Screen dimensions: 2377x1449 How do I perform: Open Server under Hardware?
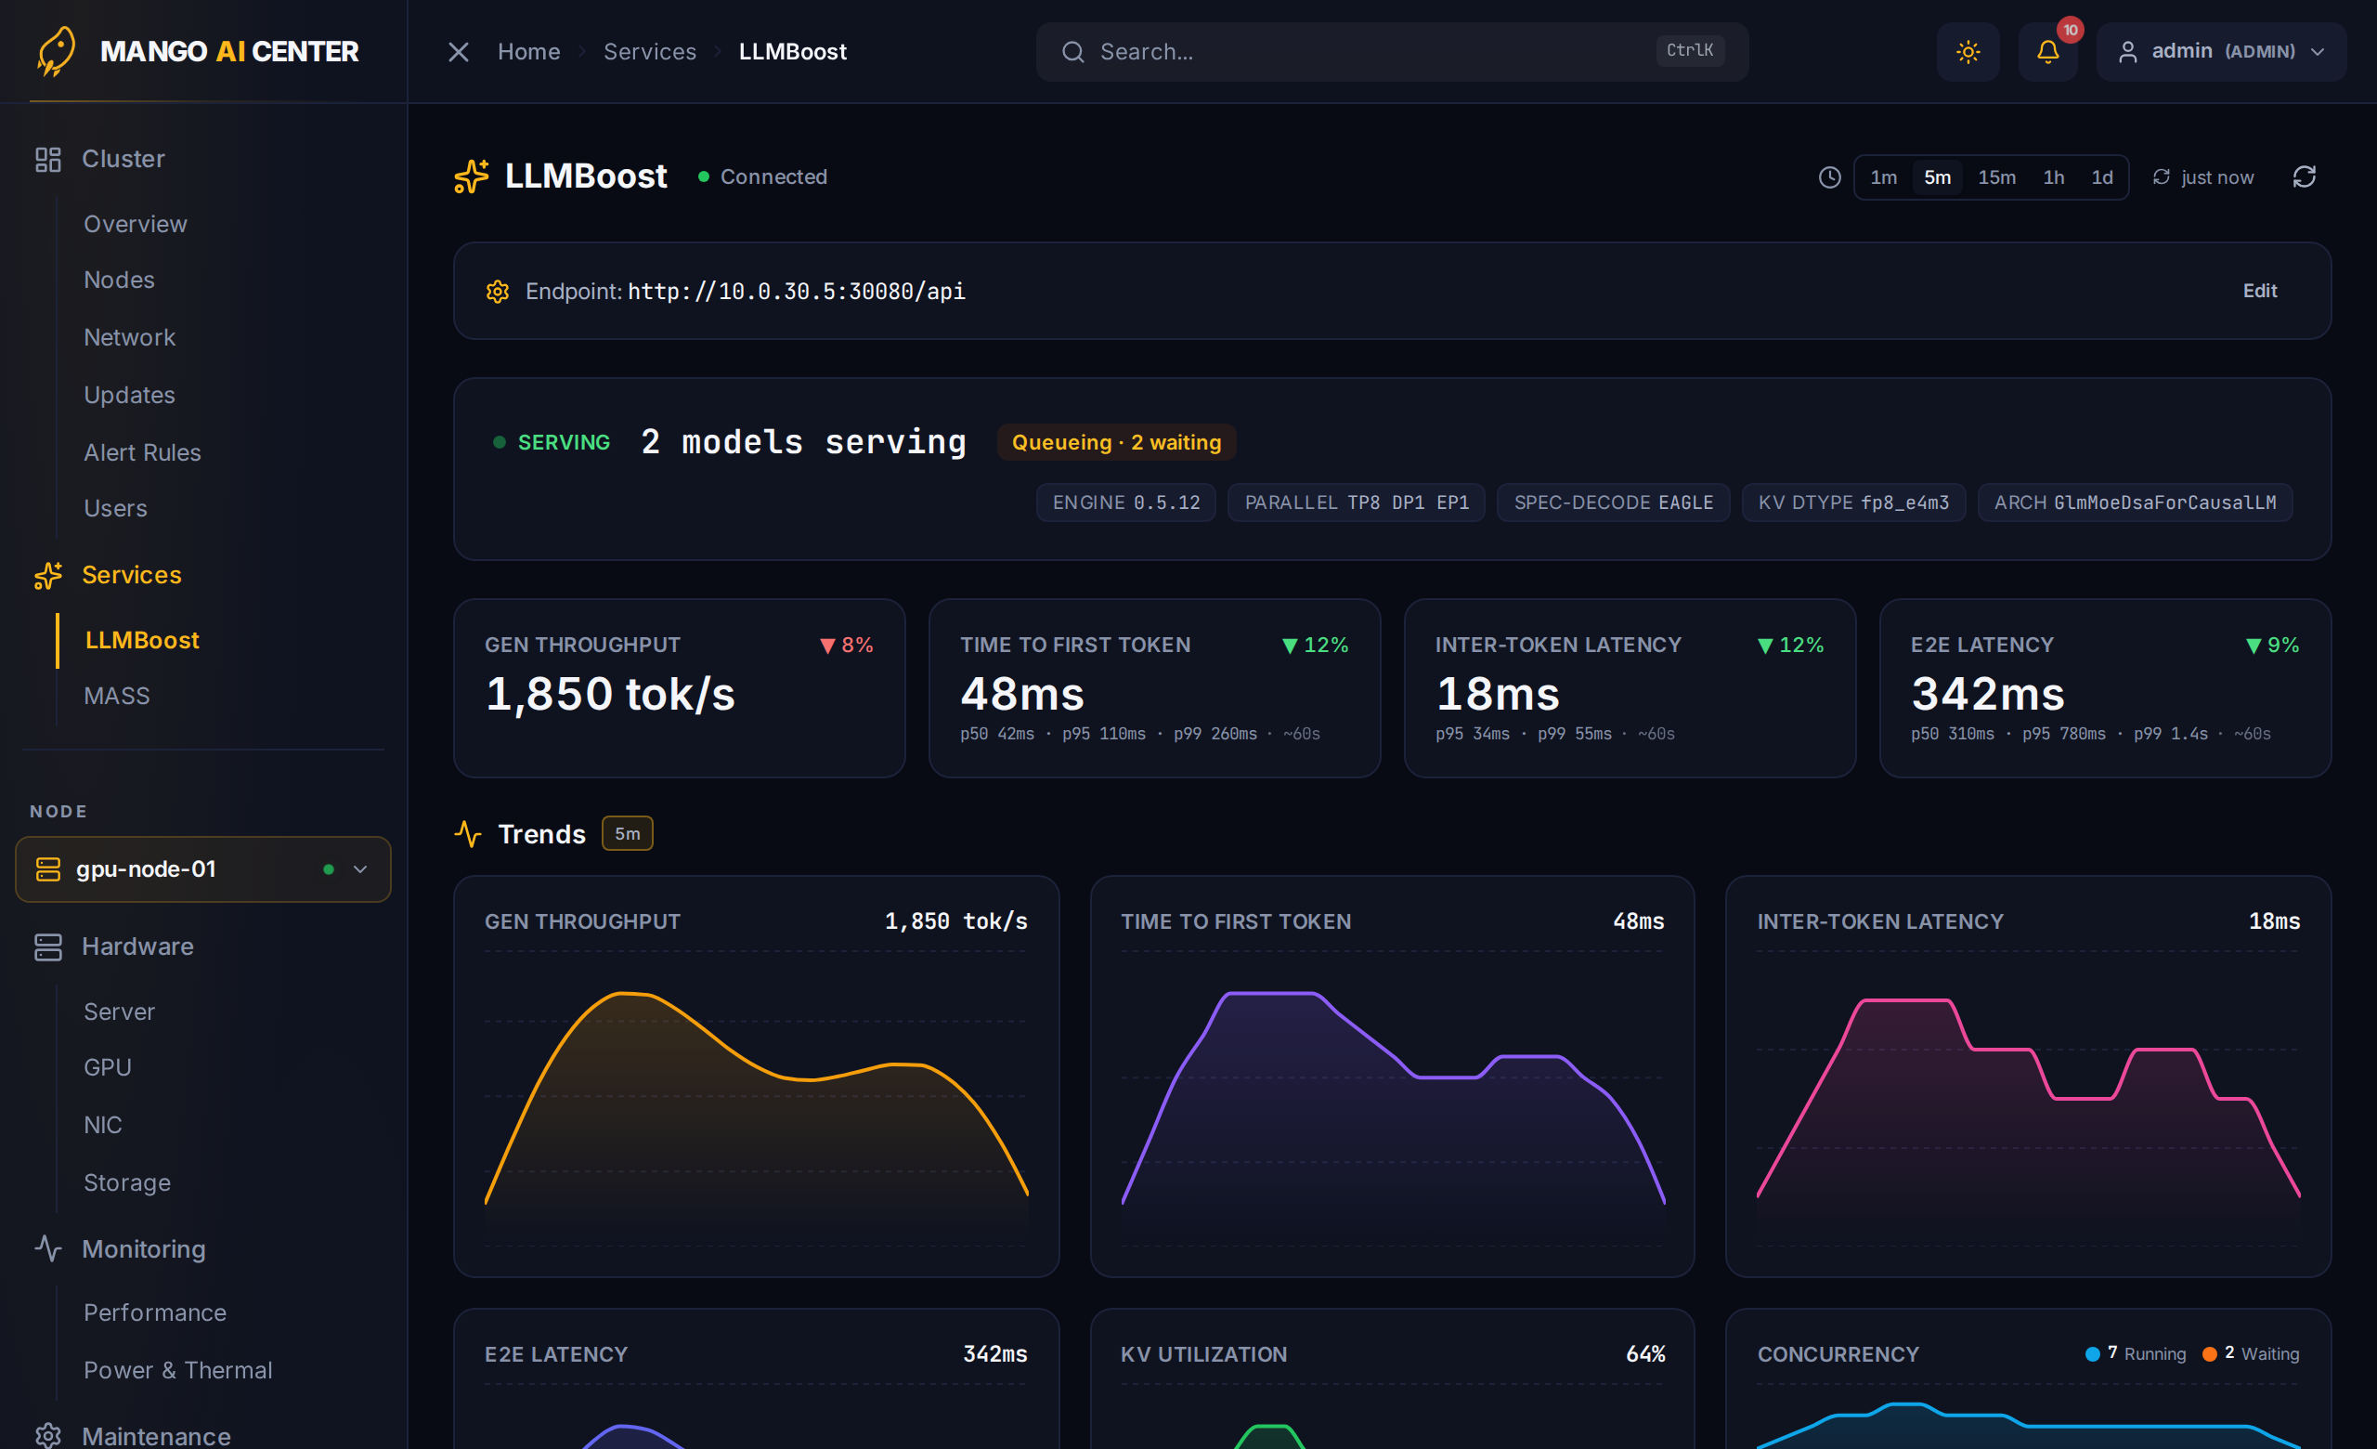click(119, 1012)
